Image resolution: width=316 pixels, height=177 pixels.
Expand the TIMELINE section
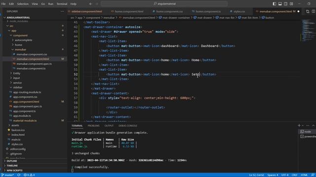pyautogui.click(x=12, y=166)
